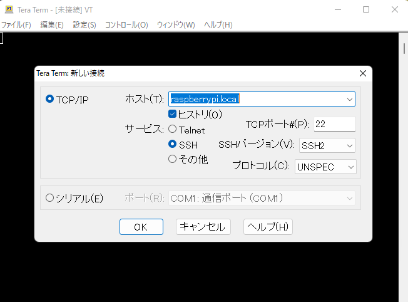Screen dimensions: 408x302
Task: Open the 編集(E) menu
Action: [52, 25]
